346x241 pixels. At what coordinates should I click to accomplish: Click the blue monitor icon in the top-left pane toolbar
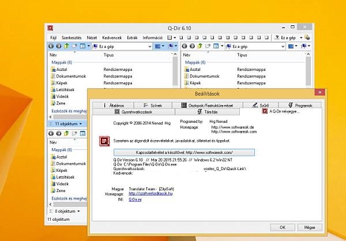pos(157,46)
